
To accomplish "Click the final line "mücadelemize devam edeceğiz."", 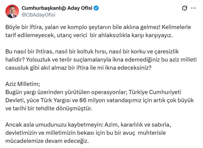I will [x=47, y=141].
